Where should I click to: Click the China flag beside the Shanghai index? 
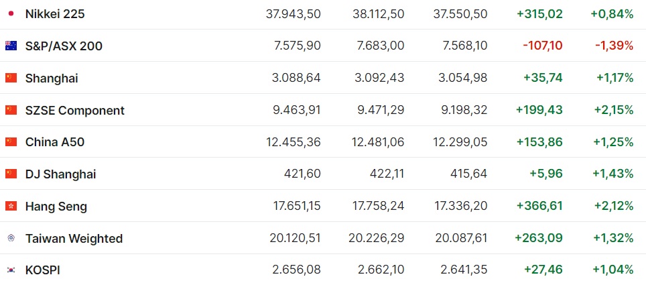11,78
